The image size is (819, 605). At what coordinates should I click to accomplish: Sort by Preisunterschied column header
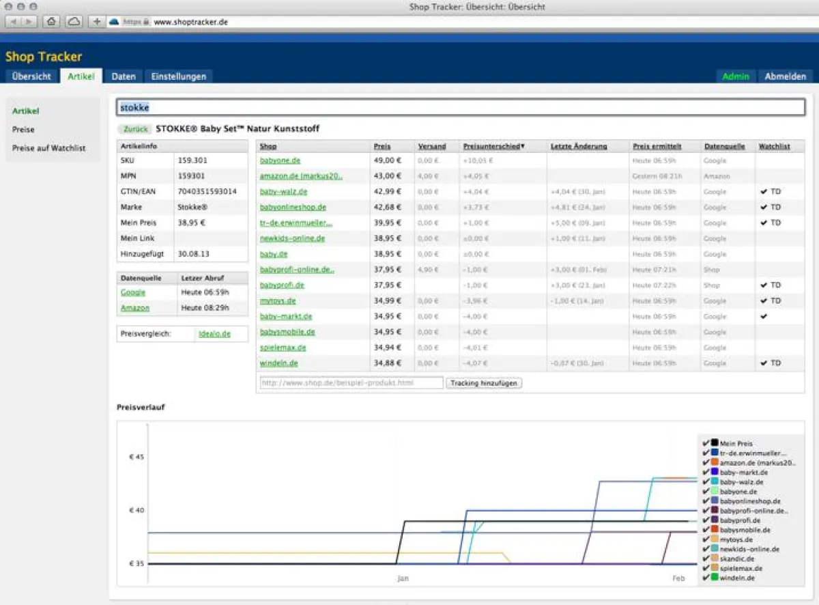494,147
